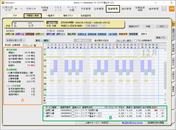The width and height of the screenshot is (176, 130).
Task: Check 実績チェック box for 訪問介護 row
Action: click(x=73, y=110)
